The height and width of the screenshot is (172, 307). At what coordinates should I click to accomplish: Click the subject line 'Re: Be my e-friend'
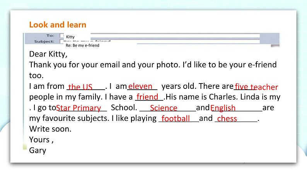point(82,45)
